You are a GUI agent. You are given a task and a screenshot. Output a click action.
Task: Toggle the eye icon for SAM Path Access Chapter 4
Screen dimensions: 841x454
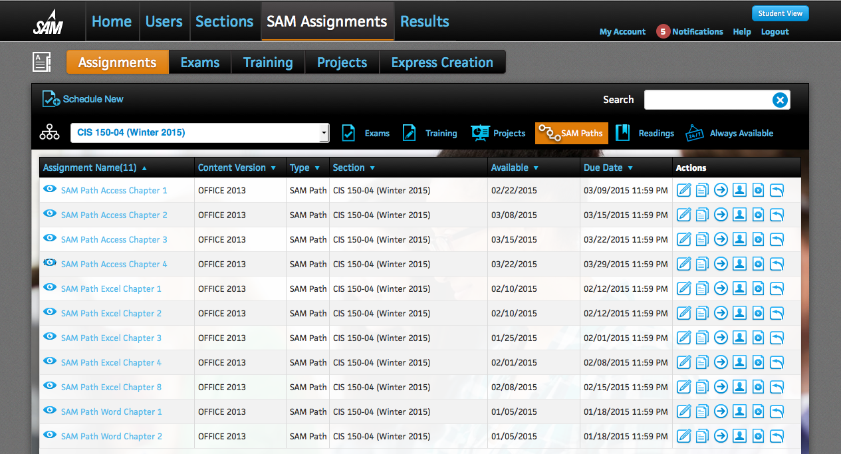tap(50, 263)
